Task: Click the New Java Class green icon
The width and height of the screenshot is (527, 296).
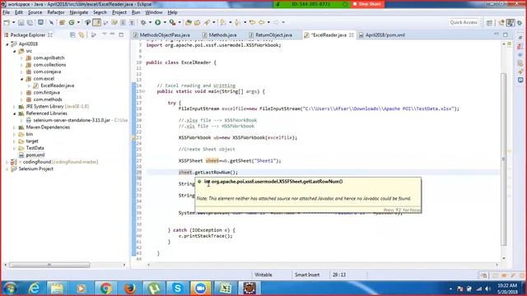Action: pos(72,22)
